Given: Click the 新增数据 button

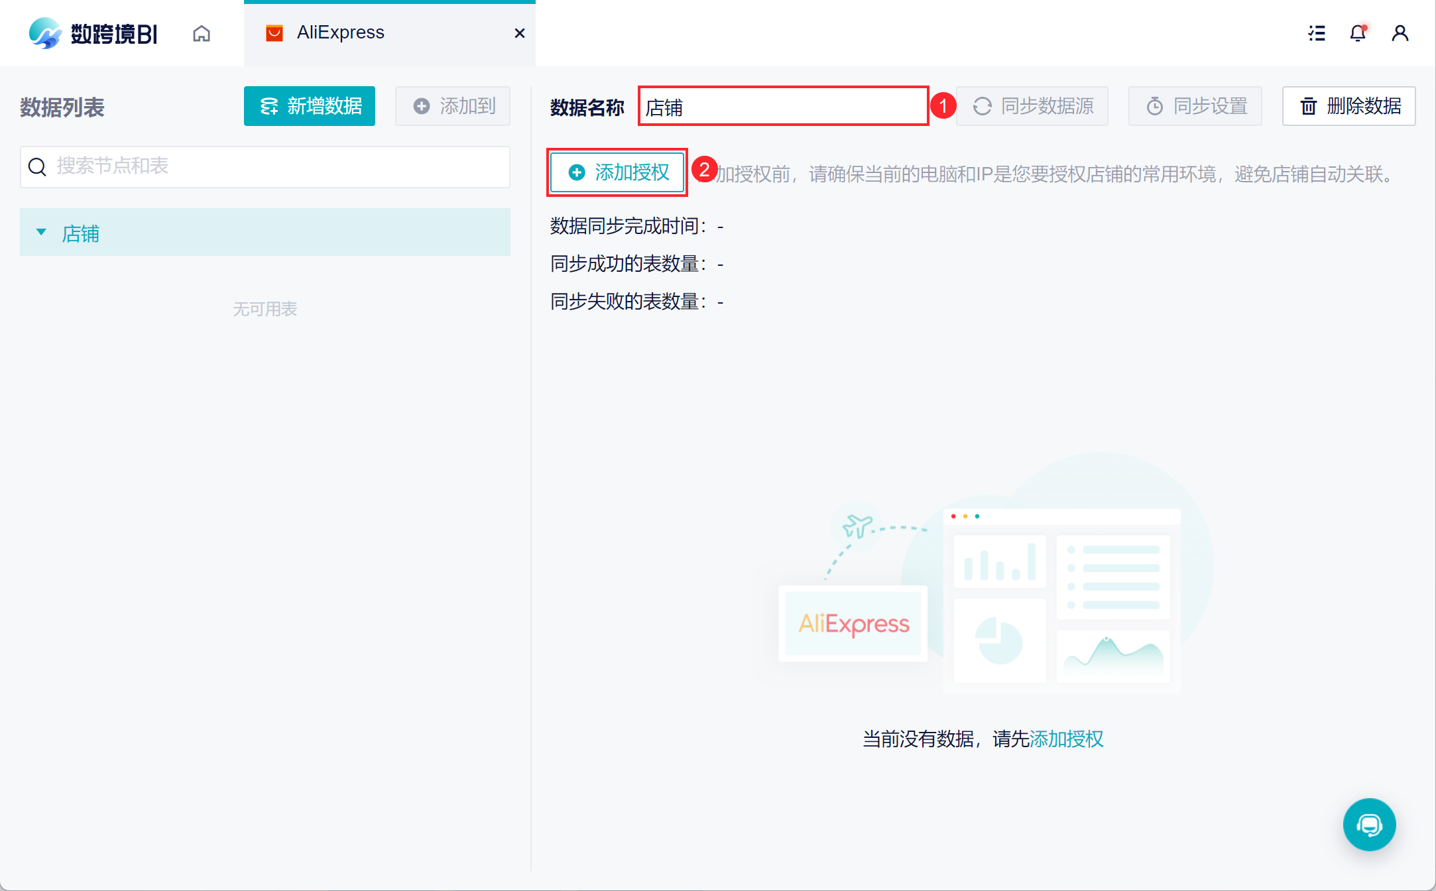Looking at the screenshot, I should point(310,106).
